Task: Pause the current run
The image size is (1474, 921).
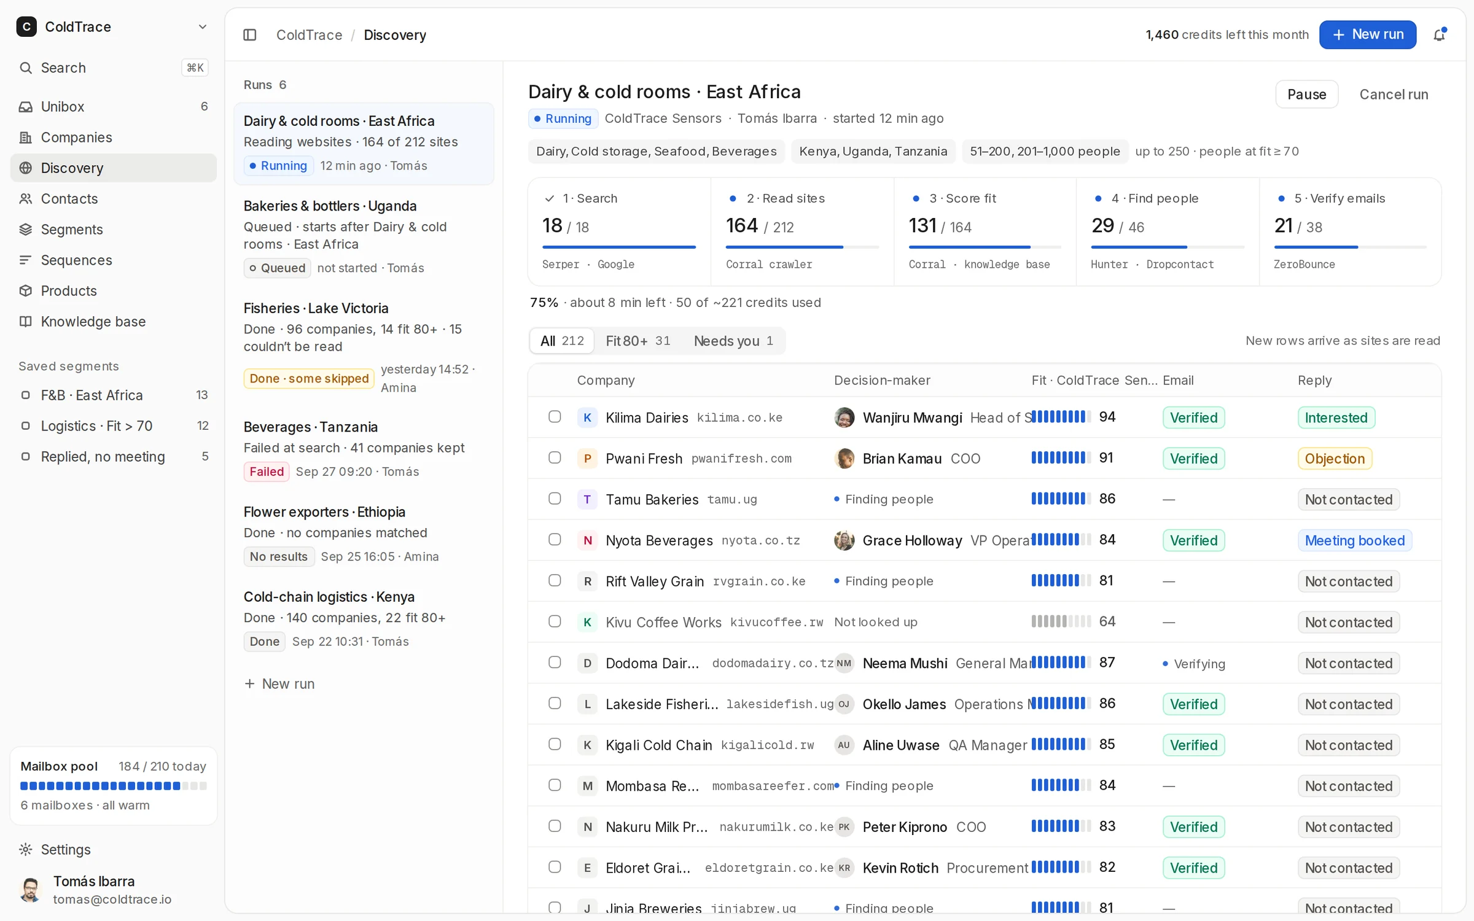Action: [x=1306, y=95]
